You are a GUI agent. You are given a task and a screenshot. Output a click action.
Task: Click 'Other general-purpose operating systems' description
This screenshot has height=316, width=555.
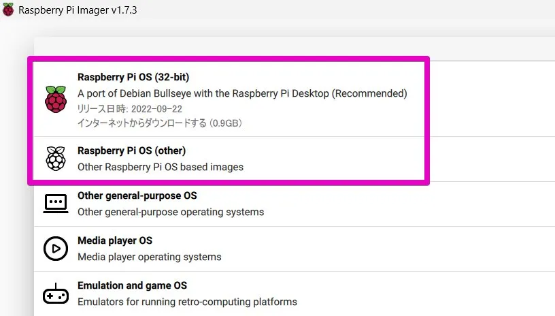[171, 212]
